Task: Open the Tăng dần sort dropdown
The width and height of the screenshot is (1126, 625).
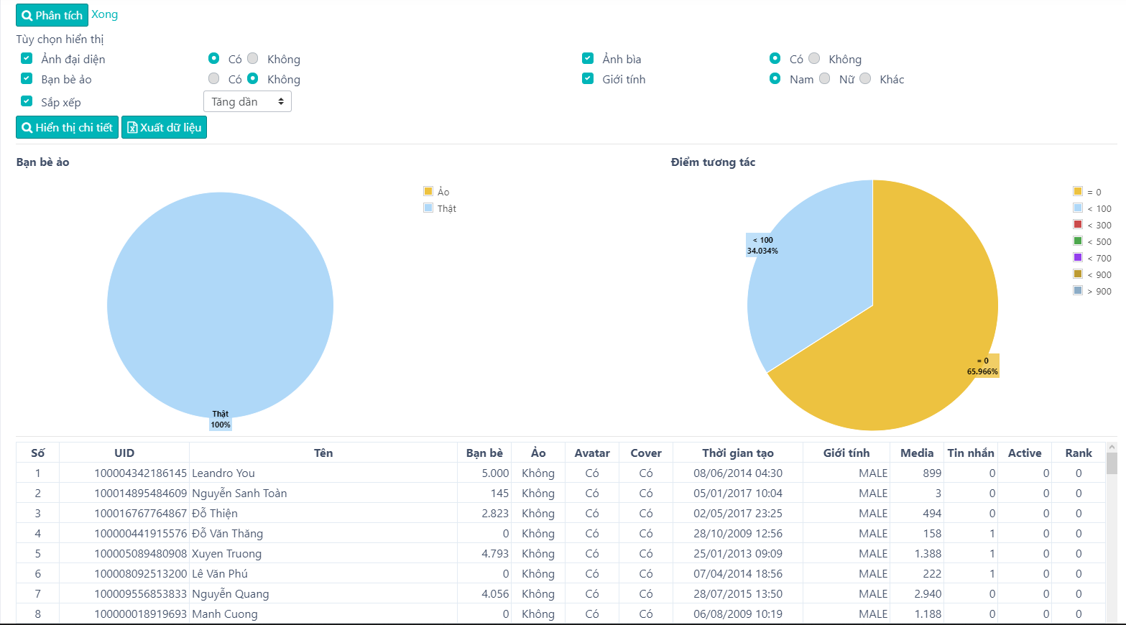Action: point(247,102)
